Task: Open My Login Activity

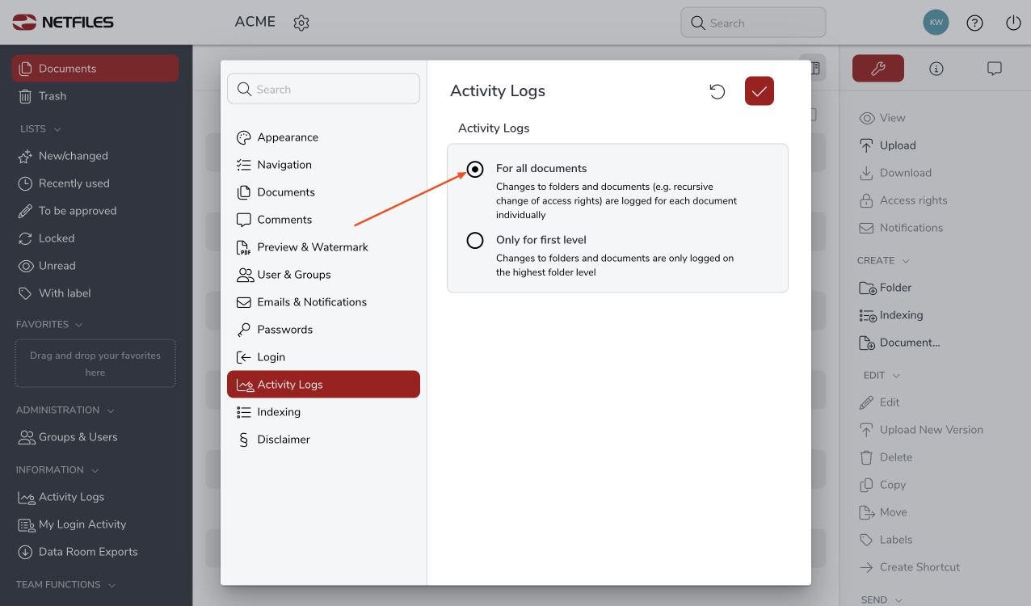Action: pyautogui.click(x=95, y=524)
